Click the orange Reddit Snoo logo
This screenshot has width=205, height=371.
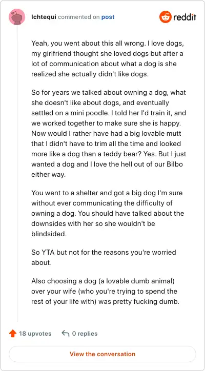point(165,17)
